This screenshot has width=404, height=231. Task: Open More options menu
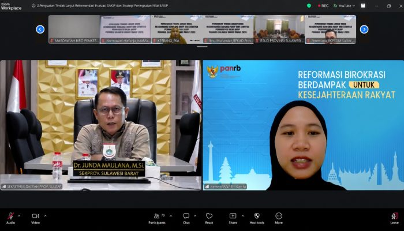[279, 218]
